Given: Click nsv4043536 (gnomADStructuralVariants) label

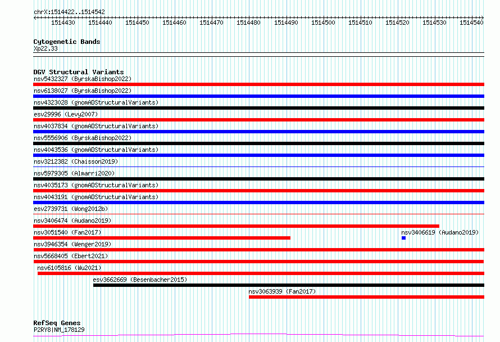Looking at the screenshot, I should (x=96, y=150).
